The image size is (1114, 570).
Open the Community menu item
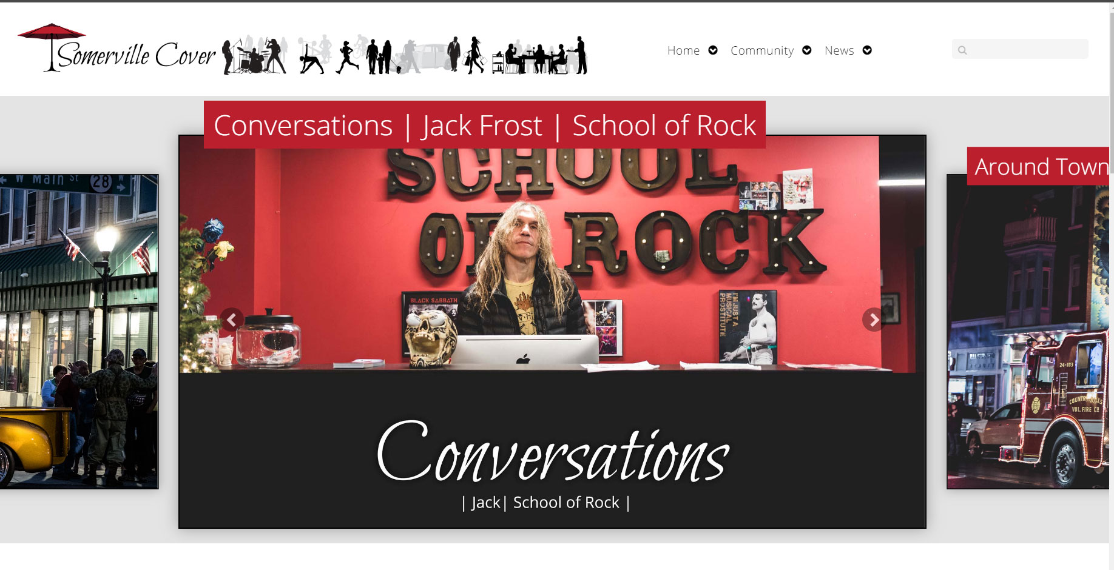click(x=762, y=50)
